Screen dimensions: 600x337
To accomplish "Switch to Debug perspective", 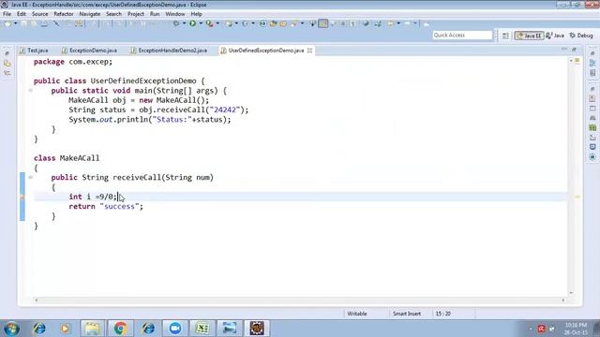I will tap(581, 36).
